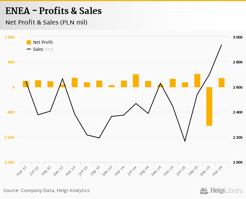
Task: Click the Sales line low at Jun 15
Action: (185, 141)
